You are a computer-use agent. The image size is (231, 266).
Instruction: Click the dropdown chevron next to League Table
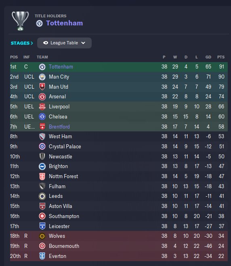[x=83, y=43]
